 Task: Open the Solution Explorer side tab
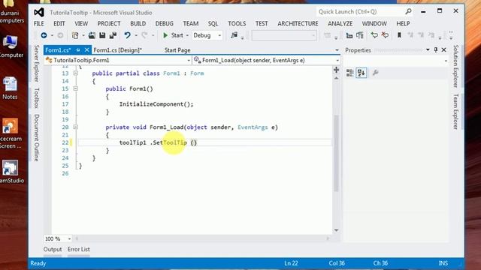(x=455, y=66)
